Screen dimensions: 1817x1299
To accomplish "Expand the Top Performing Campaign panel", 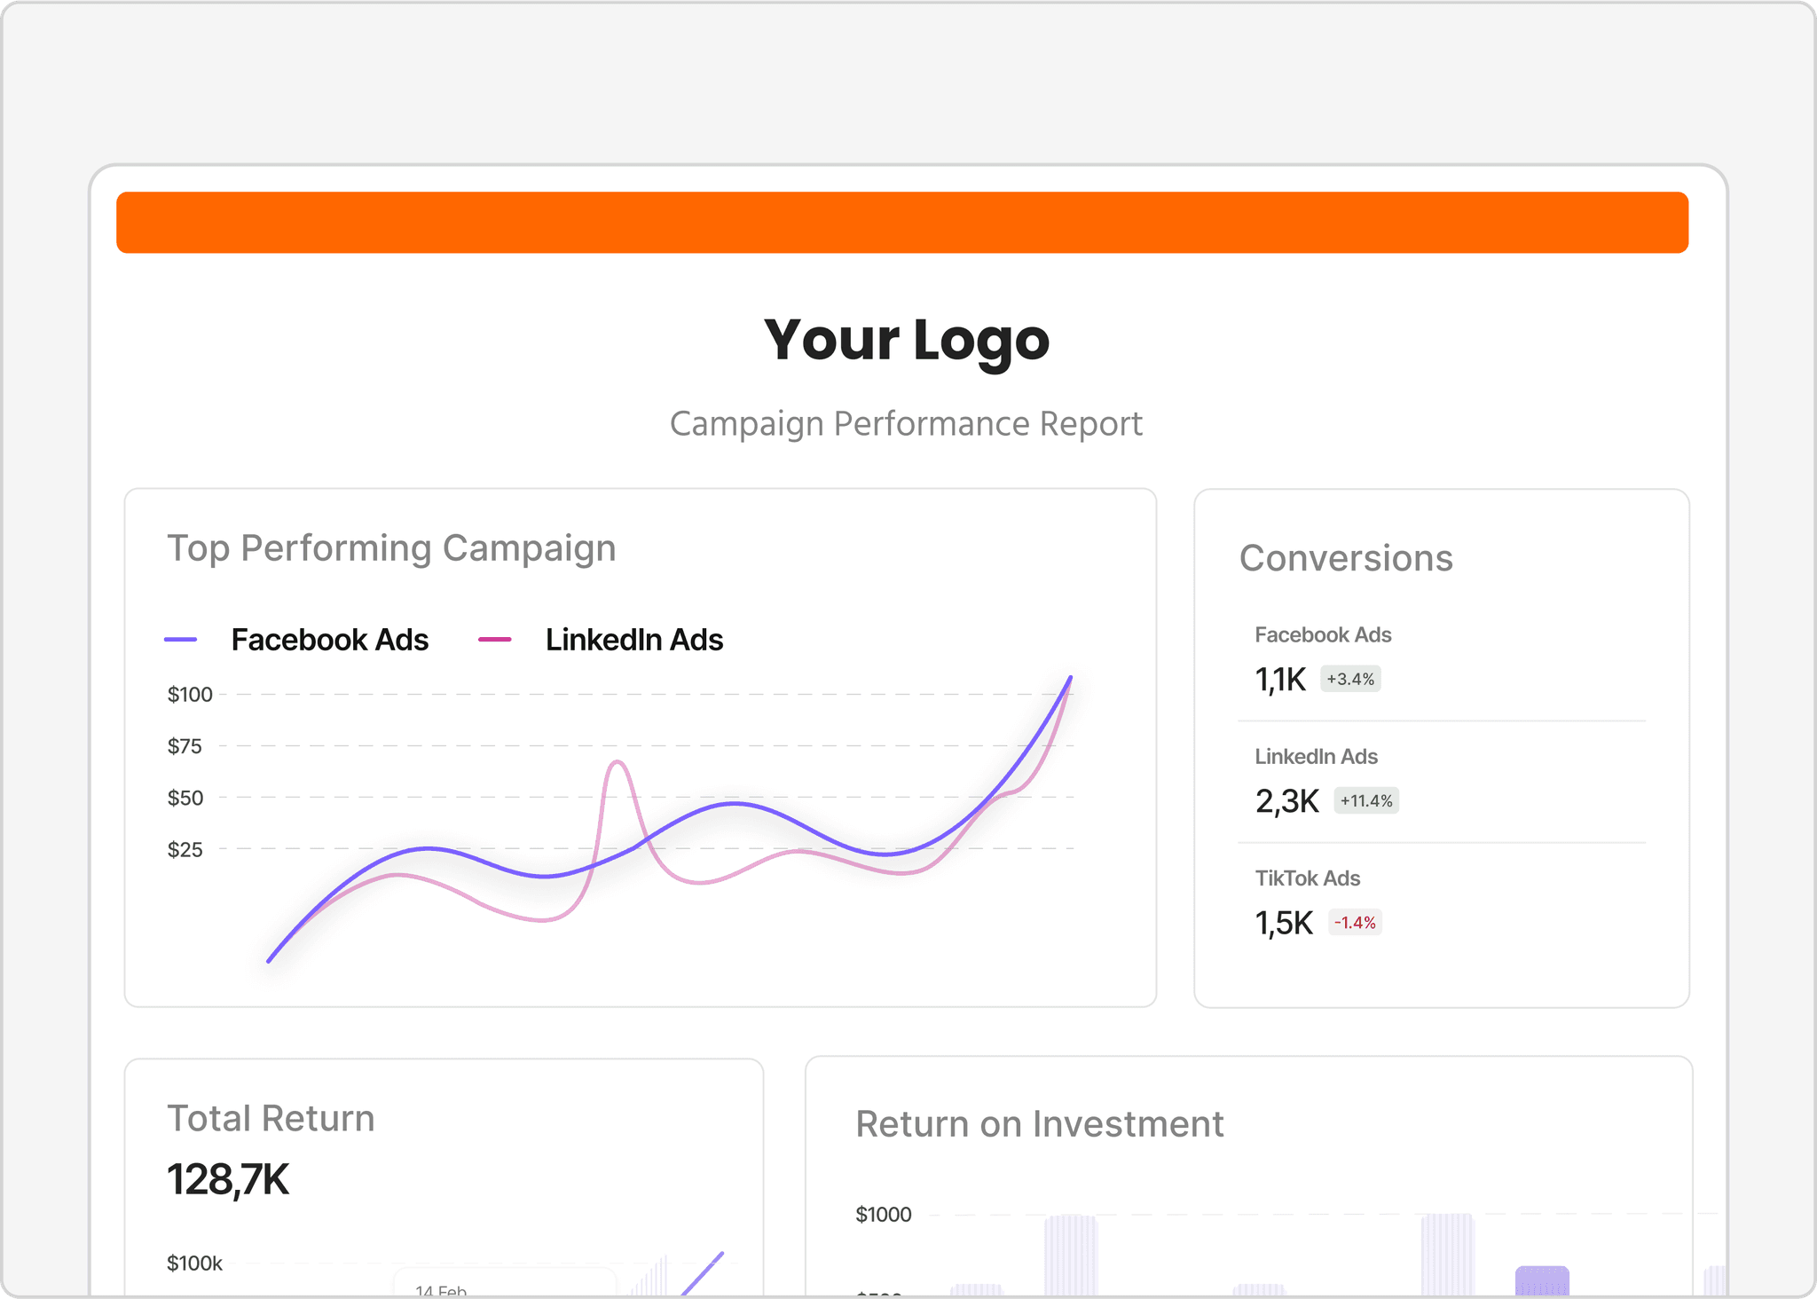I will [391, 547].
